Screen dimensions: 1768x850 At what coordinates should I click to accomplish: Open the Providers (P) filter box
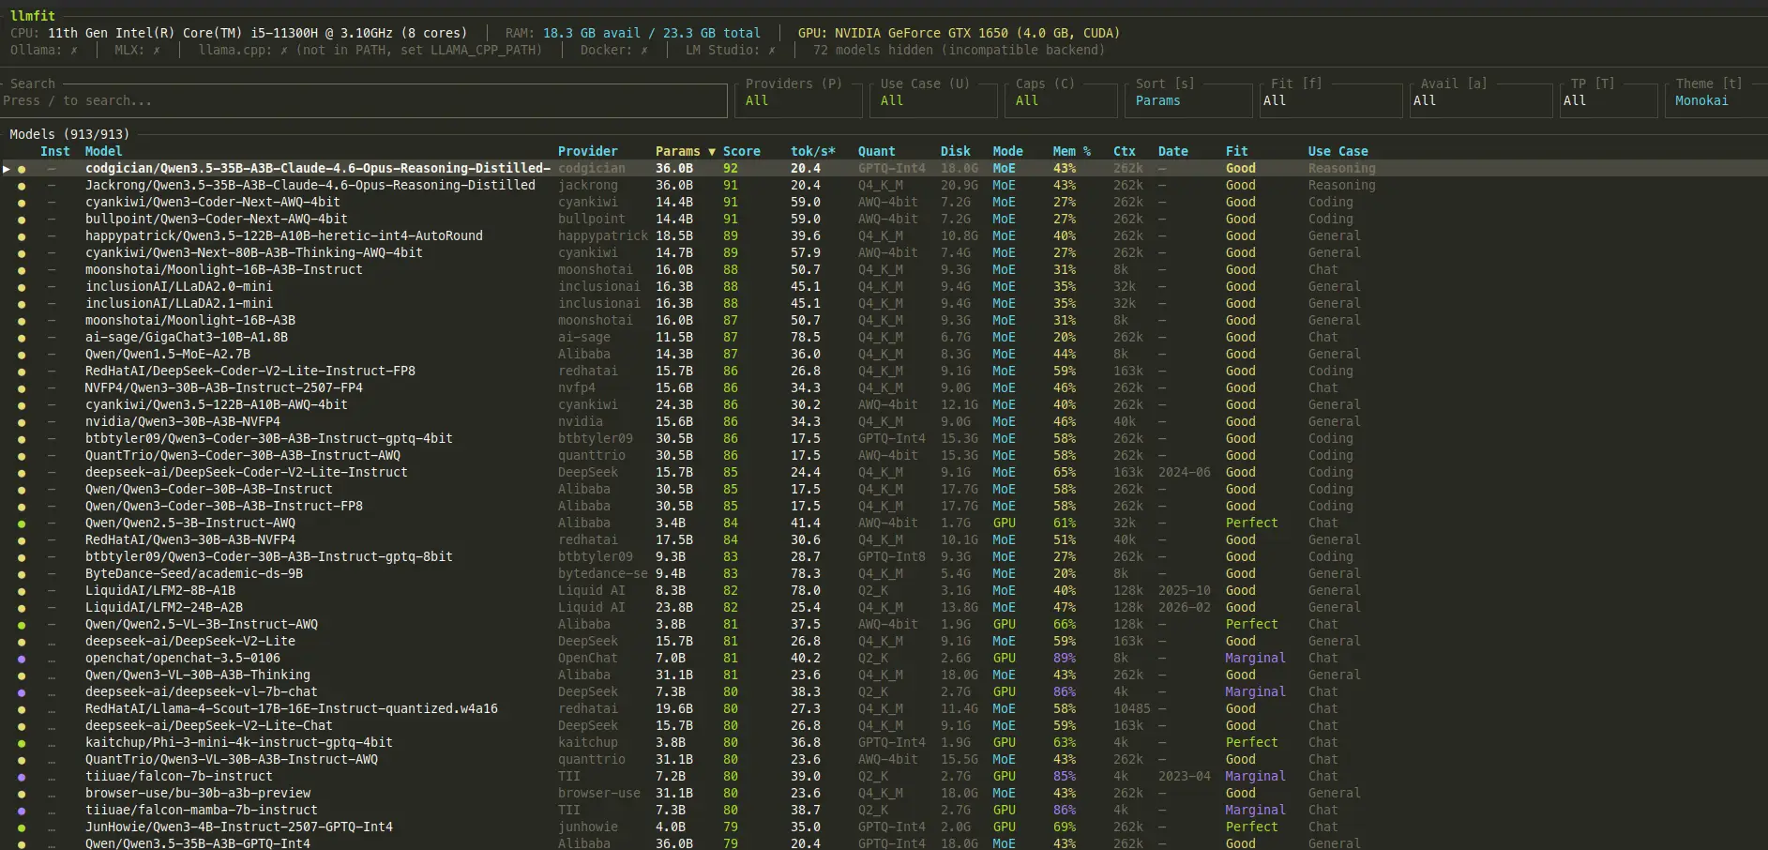pyautogui.click(x=797, y=100)
